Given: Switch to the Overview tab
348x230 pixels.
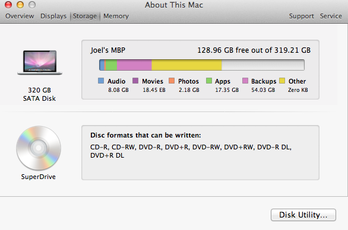Looking at the screenshot, I should (x=20, y=16).
